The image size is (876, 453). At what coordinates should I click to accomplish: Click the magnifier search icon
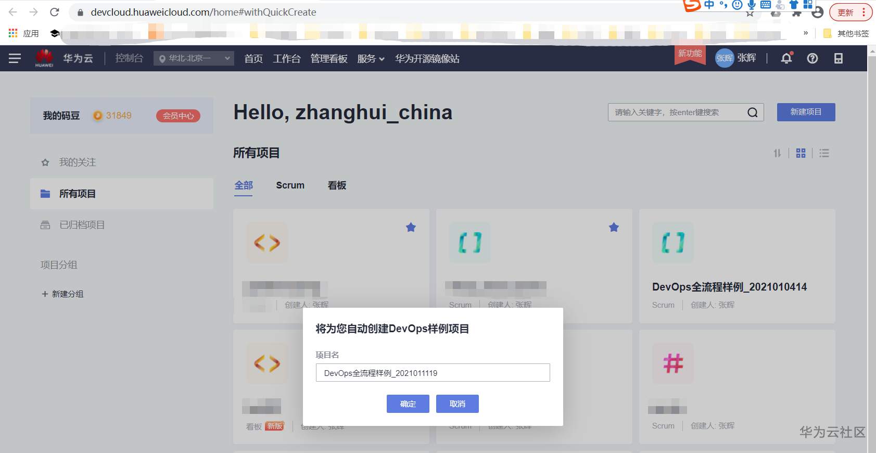pyautogui.click(x=753, y=112)
